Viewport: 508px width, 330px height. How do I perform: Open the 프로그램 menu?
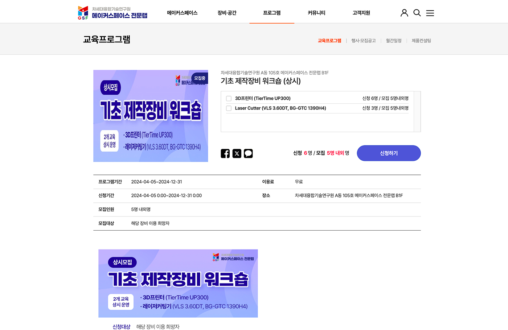click(272, 13)
